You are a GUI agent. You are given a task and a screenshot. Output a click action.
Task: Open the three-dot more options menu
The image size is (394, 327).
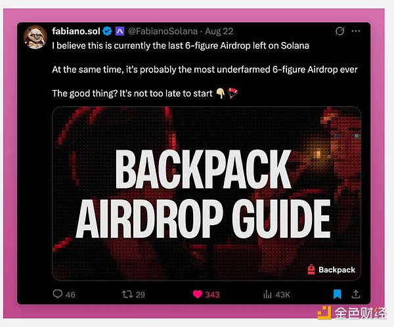356,31
